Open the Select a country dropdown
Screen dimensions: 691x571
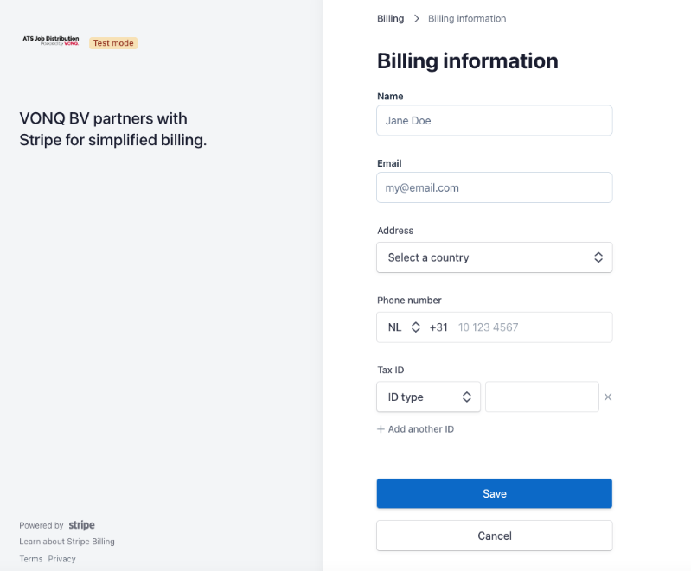pyautogui.click(x=495, y=257)
